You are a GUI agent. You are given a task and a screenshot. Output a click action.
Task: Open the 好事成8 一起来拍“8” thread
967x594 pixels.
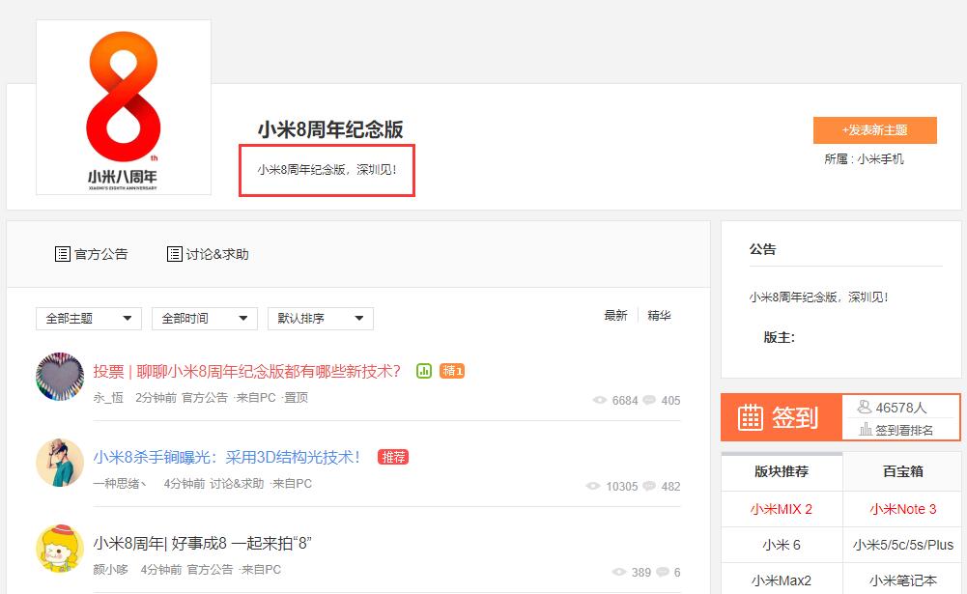202,544
